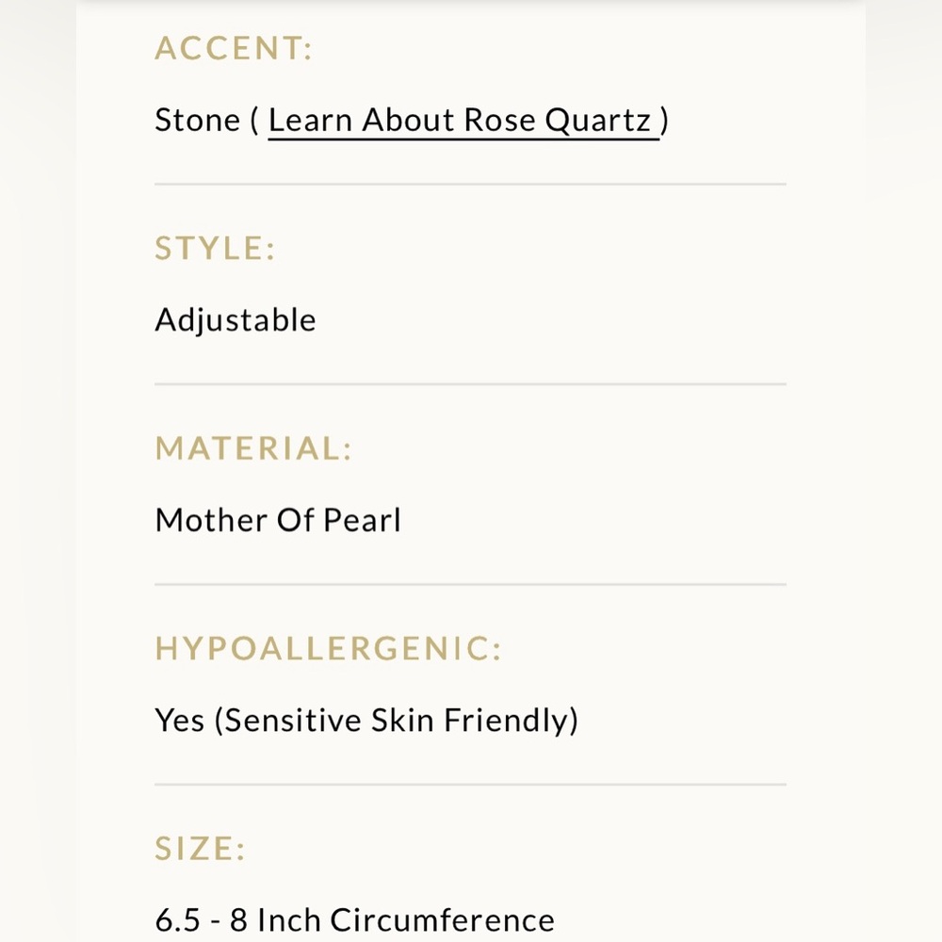942x942 pixels.
Task: Click the divider line below Accent section
Action: (470, 185)
